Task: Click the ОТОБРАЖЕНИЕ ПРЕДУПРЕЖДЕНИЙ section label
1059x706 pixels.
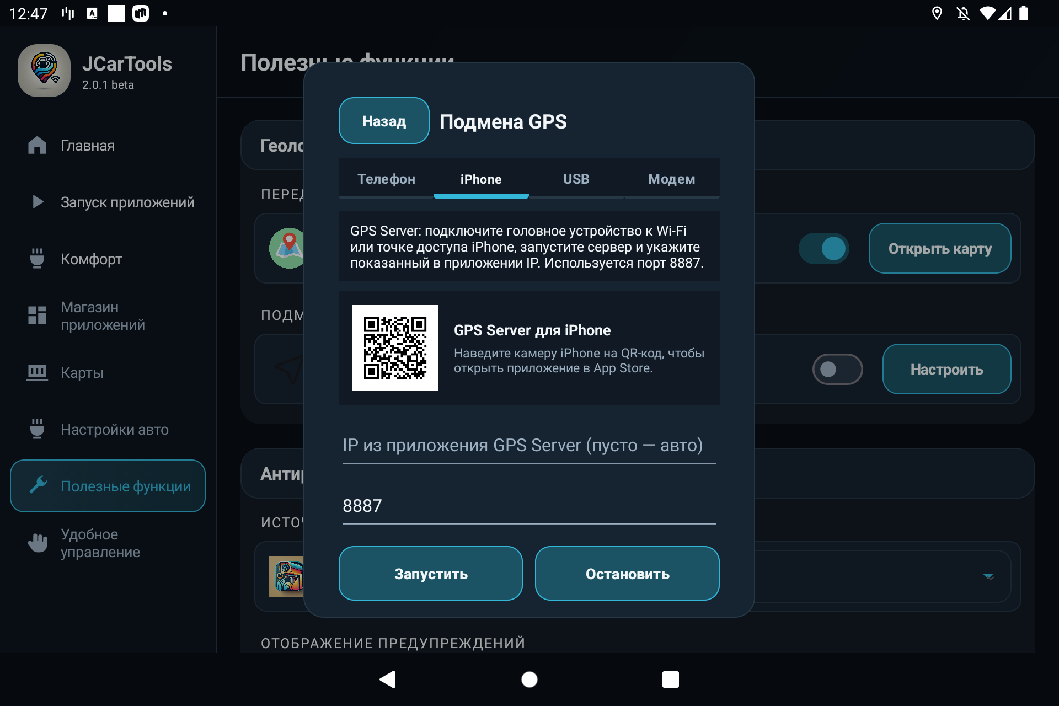Action: 393,643
